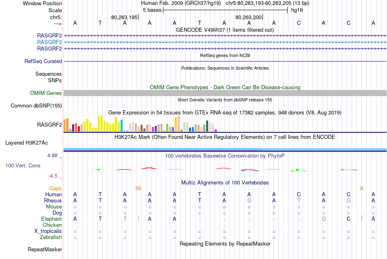Click the RefSeq Curated intron line

click(x=225, y=61)
